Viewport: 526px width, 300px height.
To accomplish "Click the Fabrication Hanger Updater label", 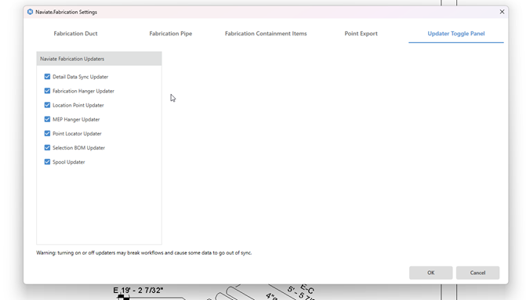I will pos(83,91).
